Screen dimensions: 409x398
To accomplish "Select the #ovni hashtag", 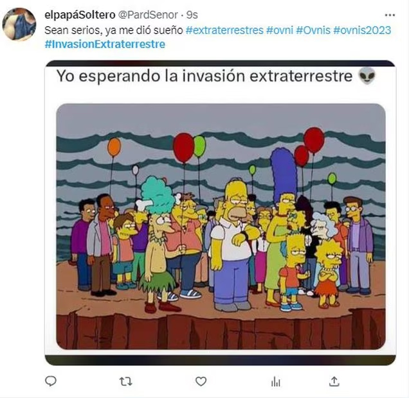I will click(x=280, y=30).
